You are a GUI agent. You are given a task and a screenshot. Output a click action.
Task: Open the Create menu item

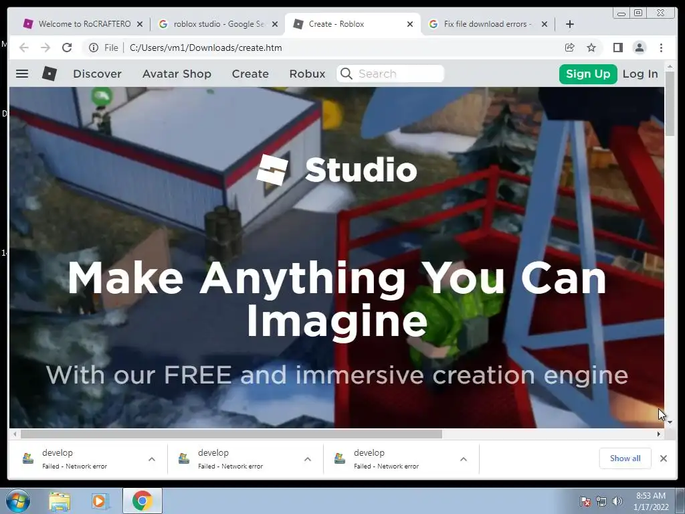(x=250, y=74)
